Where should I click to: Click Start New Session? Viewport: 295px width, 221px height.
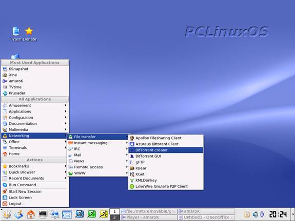35,191
